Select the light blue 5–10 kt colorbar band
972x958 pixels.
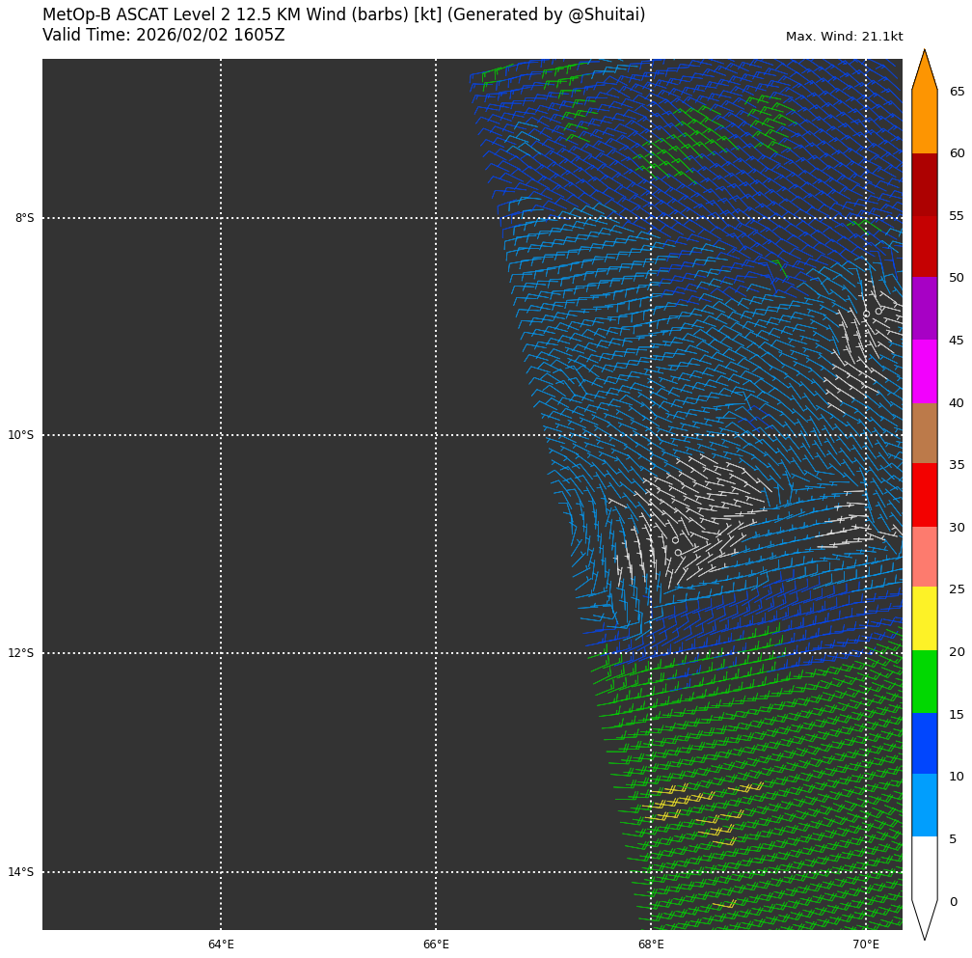924,805
